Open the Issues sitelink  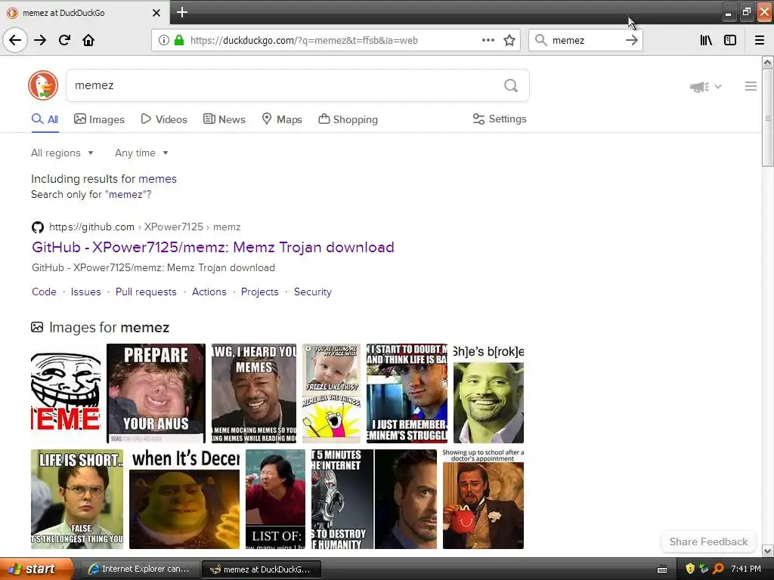(x=86, y=292)
